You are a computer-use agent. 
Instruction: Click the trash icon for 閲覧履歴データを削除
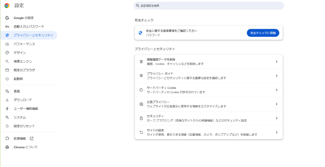(x=141, y=62)
